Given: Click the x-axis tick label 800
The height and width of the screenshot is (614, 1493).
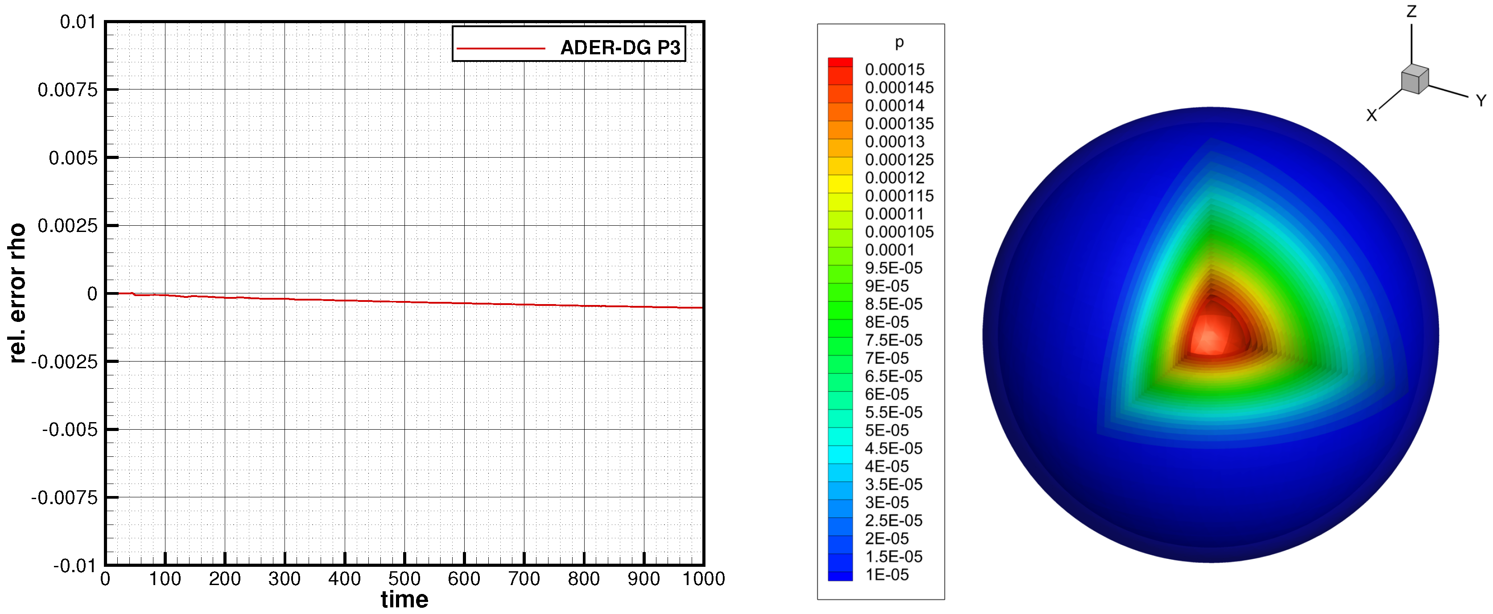Looking at the screenshot, I should 584,579.
